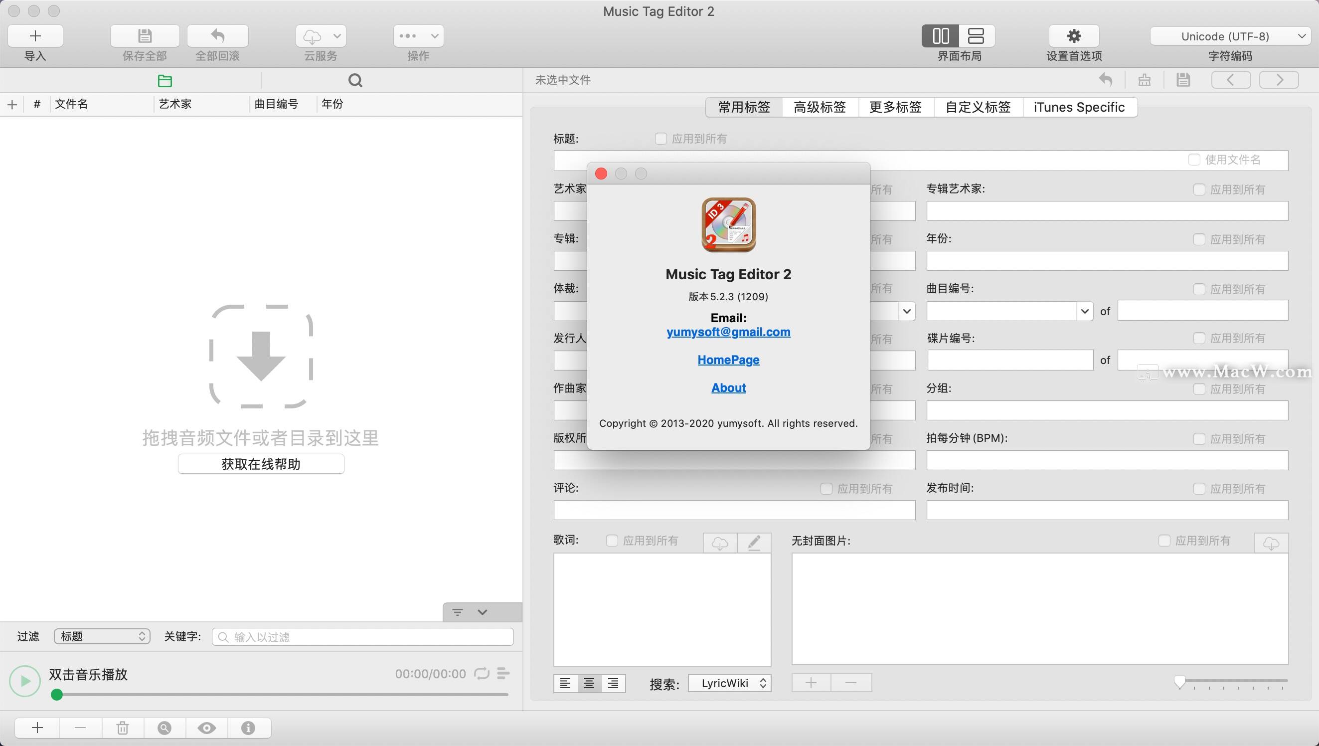Switch to side-by-side column layout
This screenshot has height=746, width=1319.
click(941, 36)
